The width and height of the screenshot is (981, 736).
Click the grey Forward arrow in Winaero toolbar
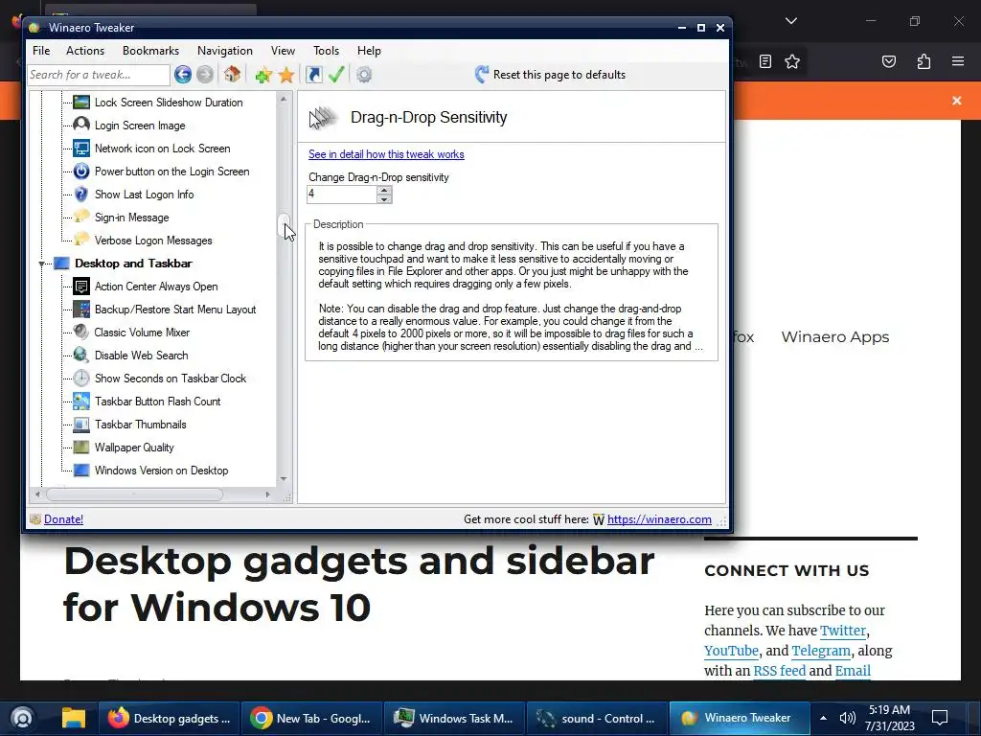[205, 75]
